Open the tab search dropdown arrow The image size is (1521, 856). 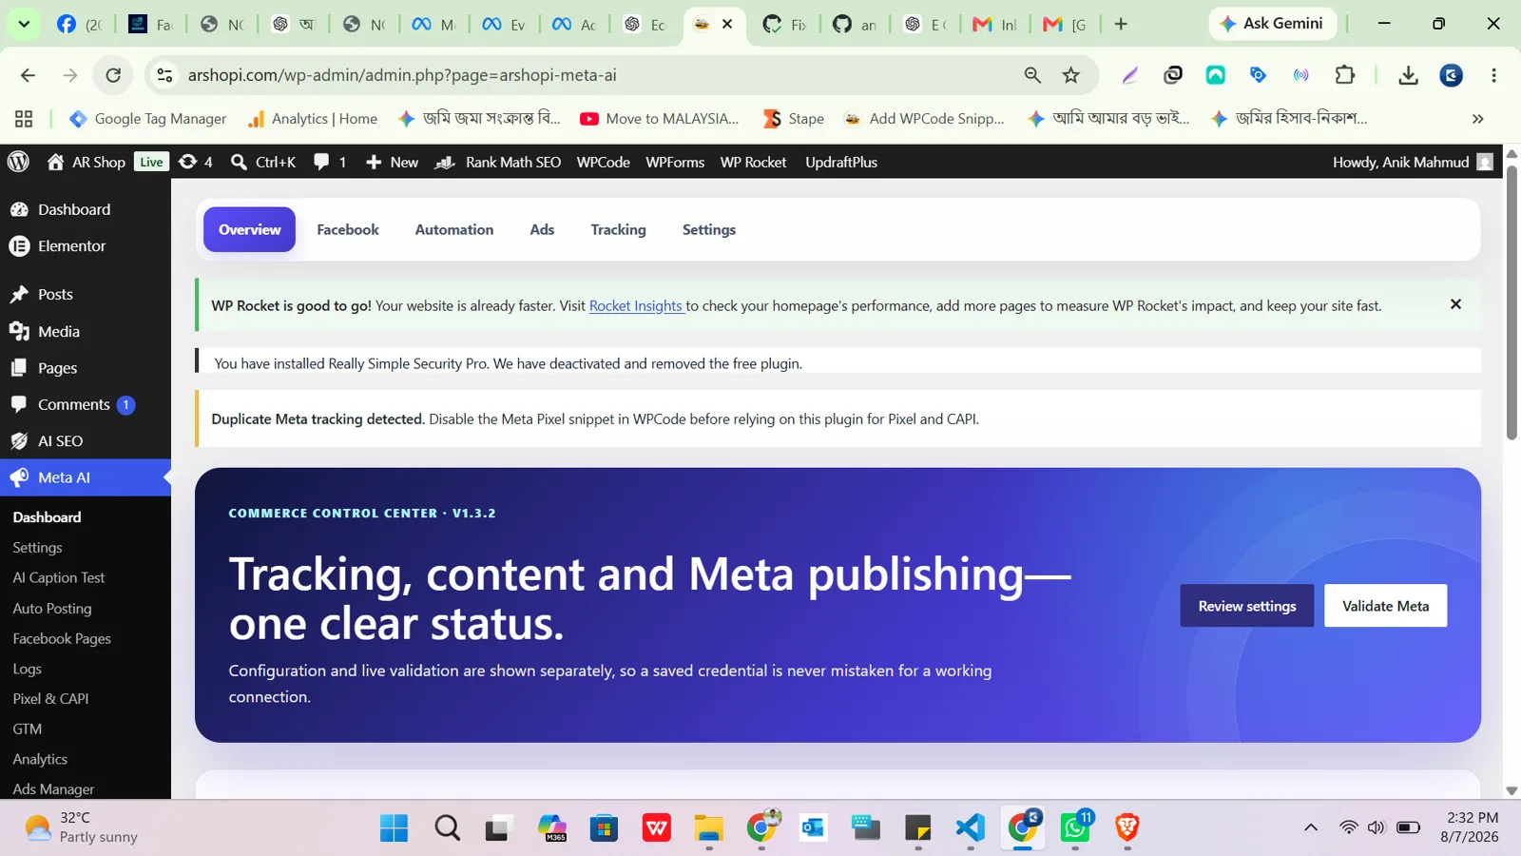24,24
